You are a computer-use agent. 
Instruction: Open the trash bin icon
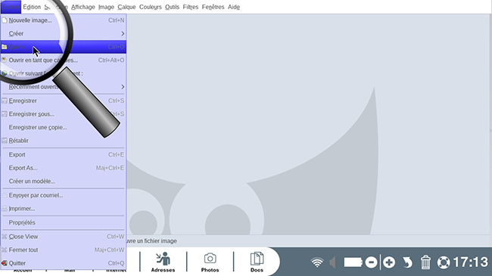point(425,262)
